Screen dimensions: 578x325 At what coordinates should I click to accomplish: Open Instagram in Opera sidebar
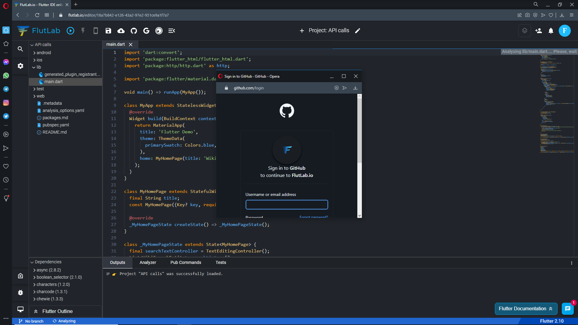tap(6, 103)
